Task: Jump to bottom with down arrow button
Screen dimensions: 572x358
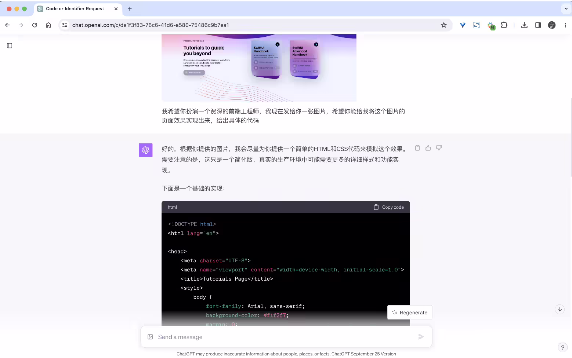Action: tap(560, 309)
